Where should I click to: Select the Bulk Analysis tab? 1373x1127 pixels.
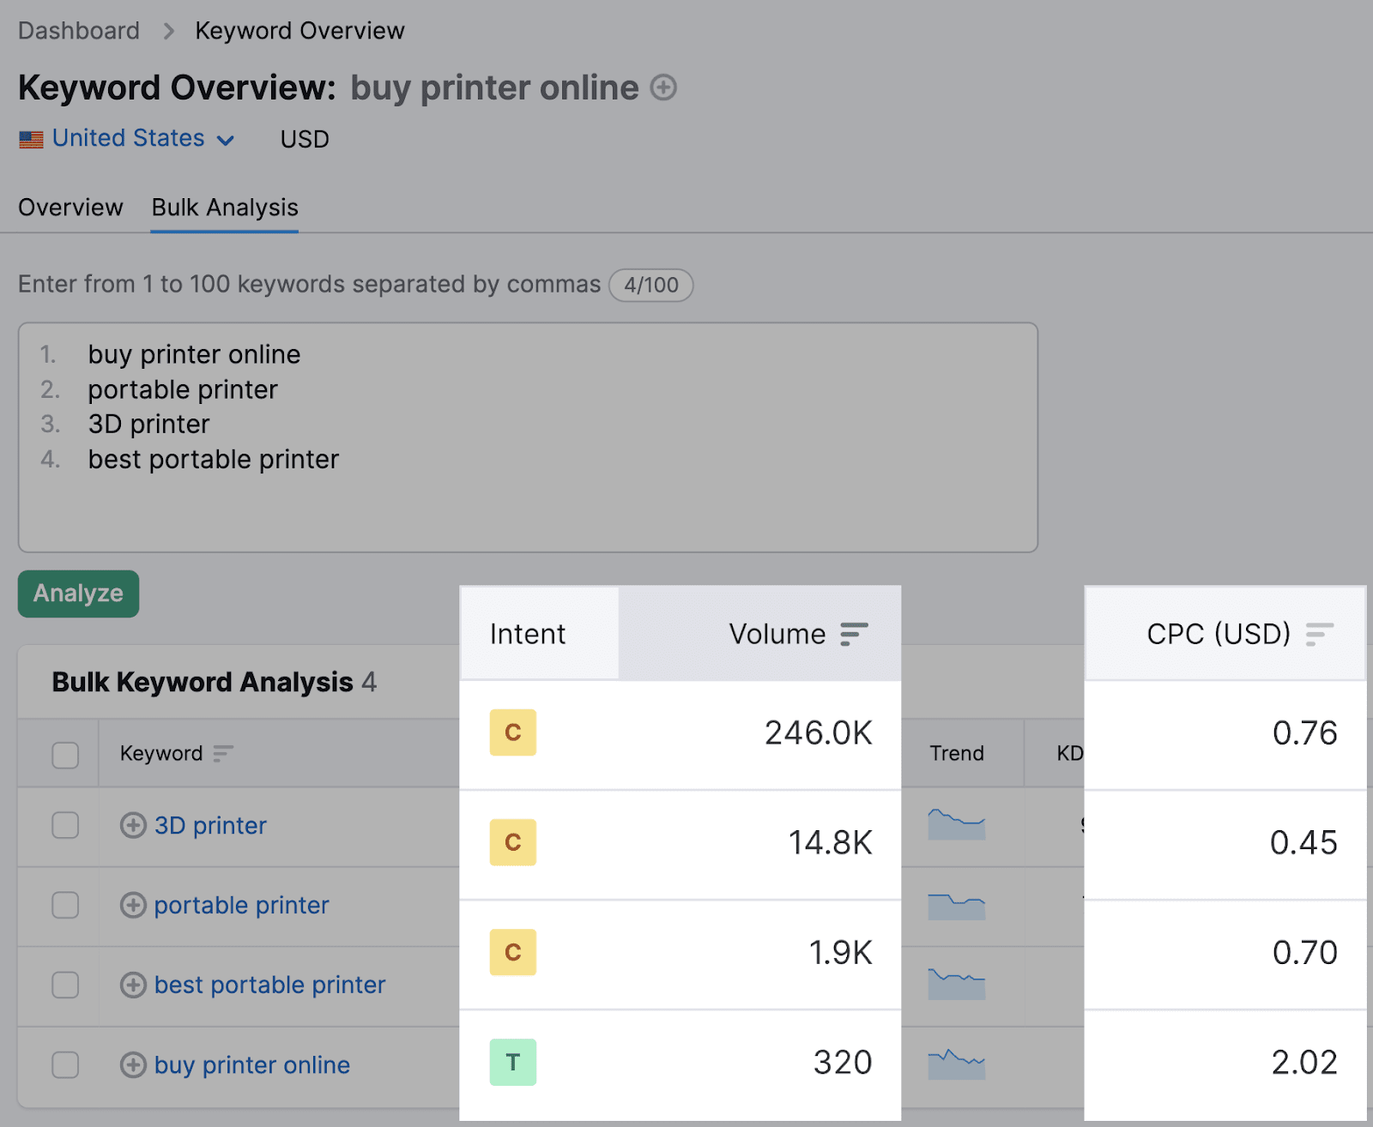223,207
